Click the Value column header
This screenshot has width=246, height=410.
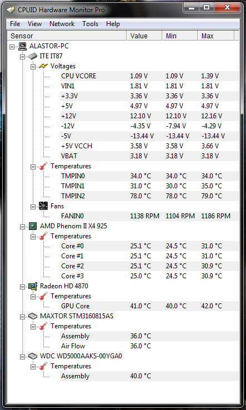point(144,36)
